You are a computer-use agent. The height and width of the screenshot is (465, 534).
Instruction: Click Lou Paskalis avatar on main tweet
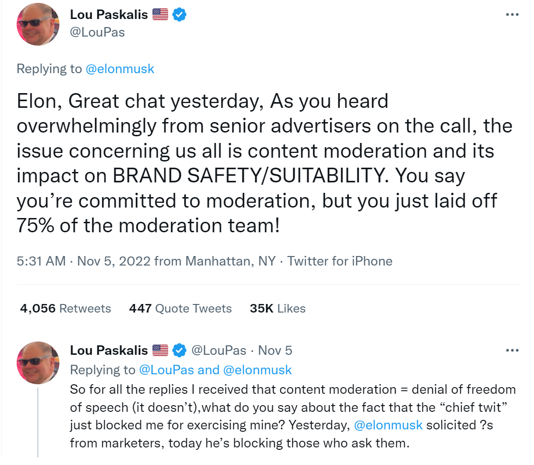click(x=38, y=24)
